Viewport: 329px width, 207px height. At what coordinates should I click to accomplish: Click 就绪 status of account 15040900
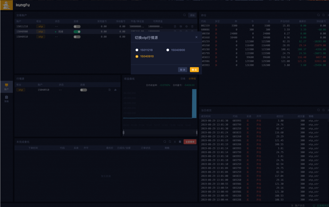click(x=61, y=32)
